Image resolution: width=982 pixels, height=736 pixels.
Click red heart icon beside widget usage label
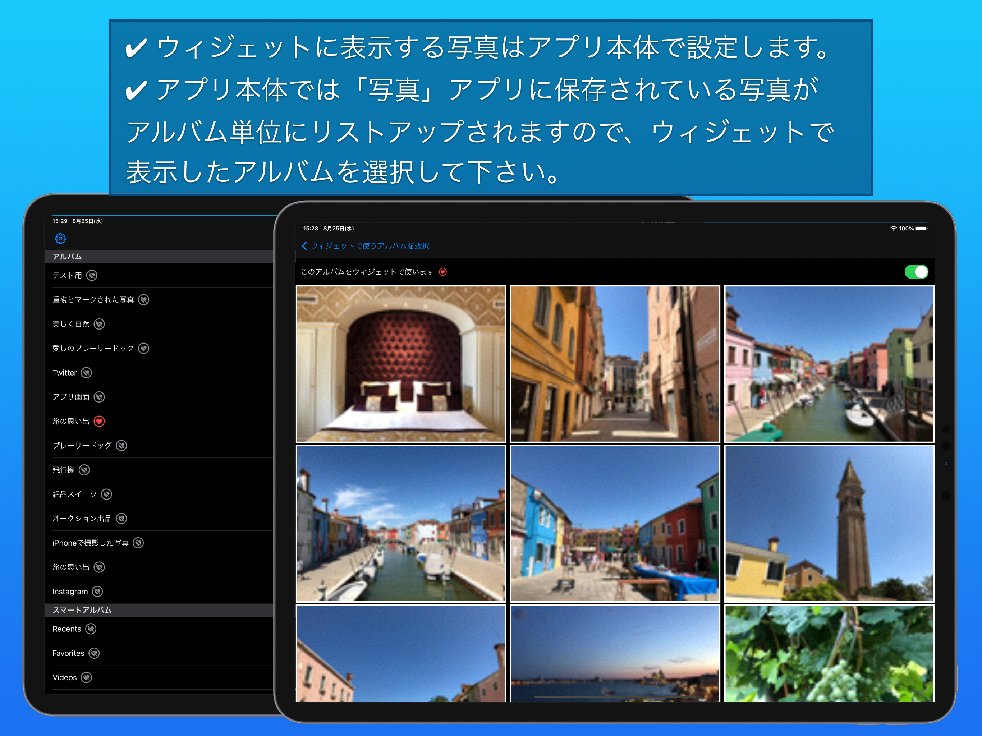[x=442, y=272]
